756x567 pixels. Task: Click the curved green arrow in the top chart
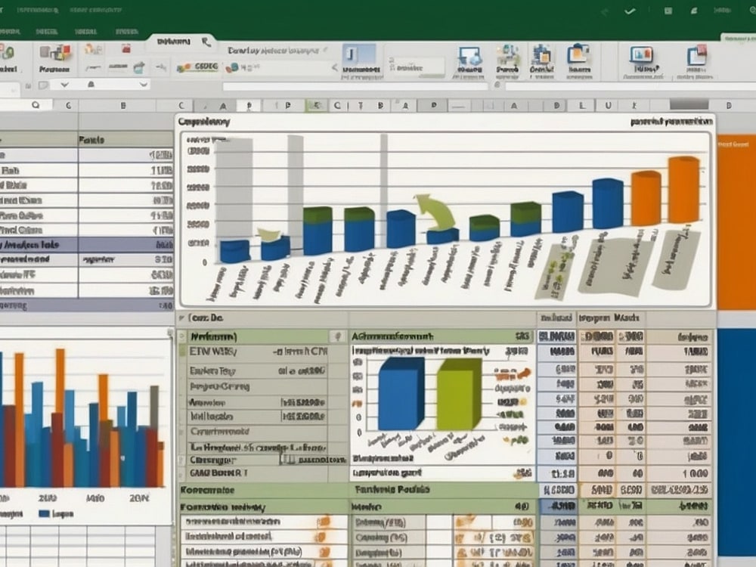pos(435,211)
